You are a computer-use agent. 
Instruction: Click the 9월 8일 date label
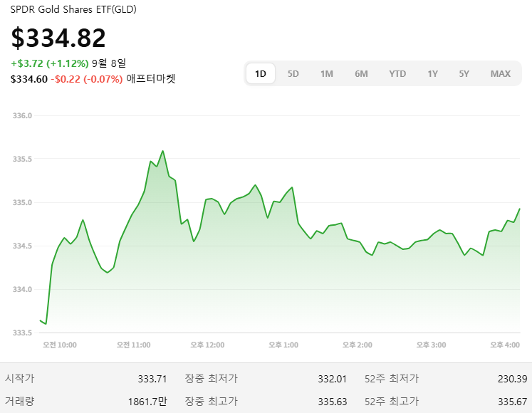[109, 63]
